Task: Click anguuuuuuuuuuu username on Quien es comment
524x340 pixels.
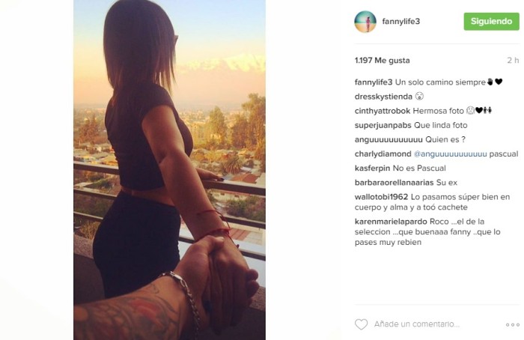Action: point(389,140)
